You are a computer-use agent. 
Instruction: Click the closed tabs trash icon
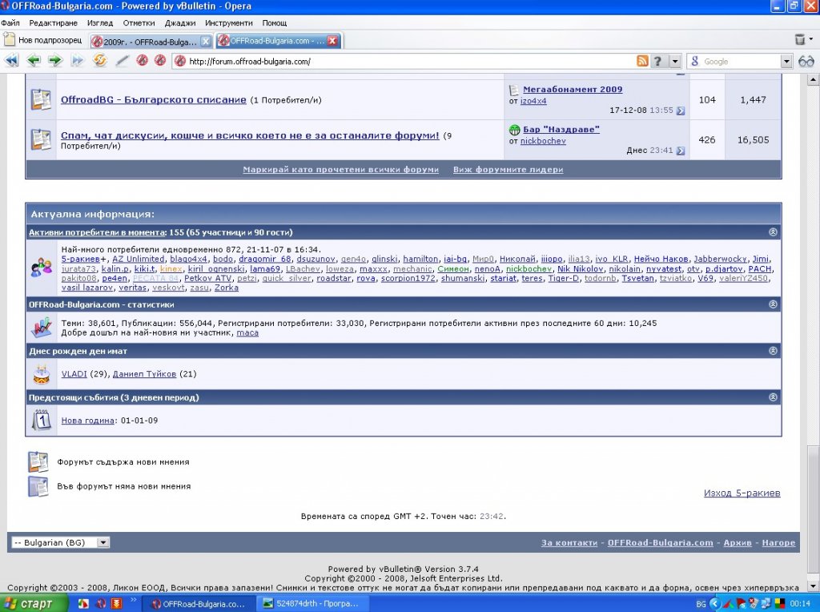pyautogui.click(x=800, y=39)
